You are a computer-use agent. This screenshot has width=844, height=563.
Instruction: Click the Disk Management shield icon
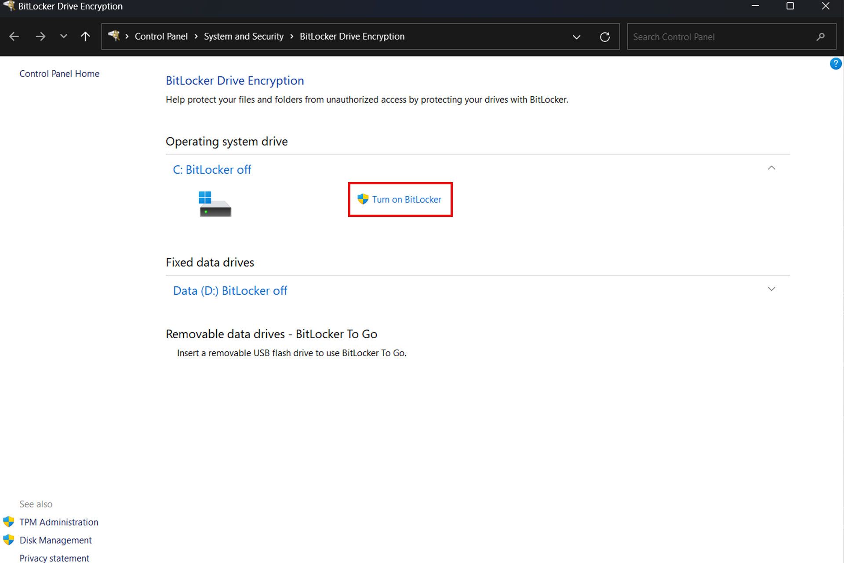[9, 540]
